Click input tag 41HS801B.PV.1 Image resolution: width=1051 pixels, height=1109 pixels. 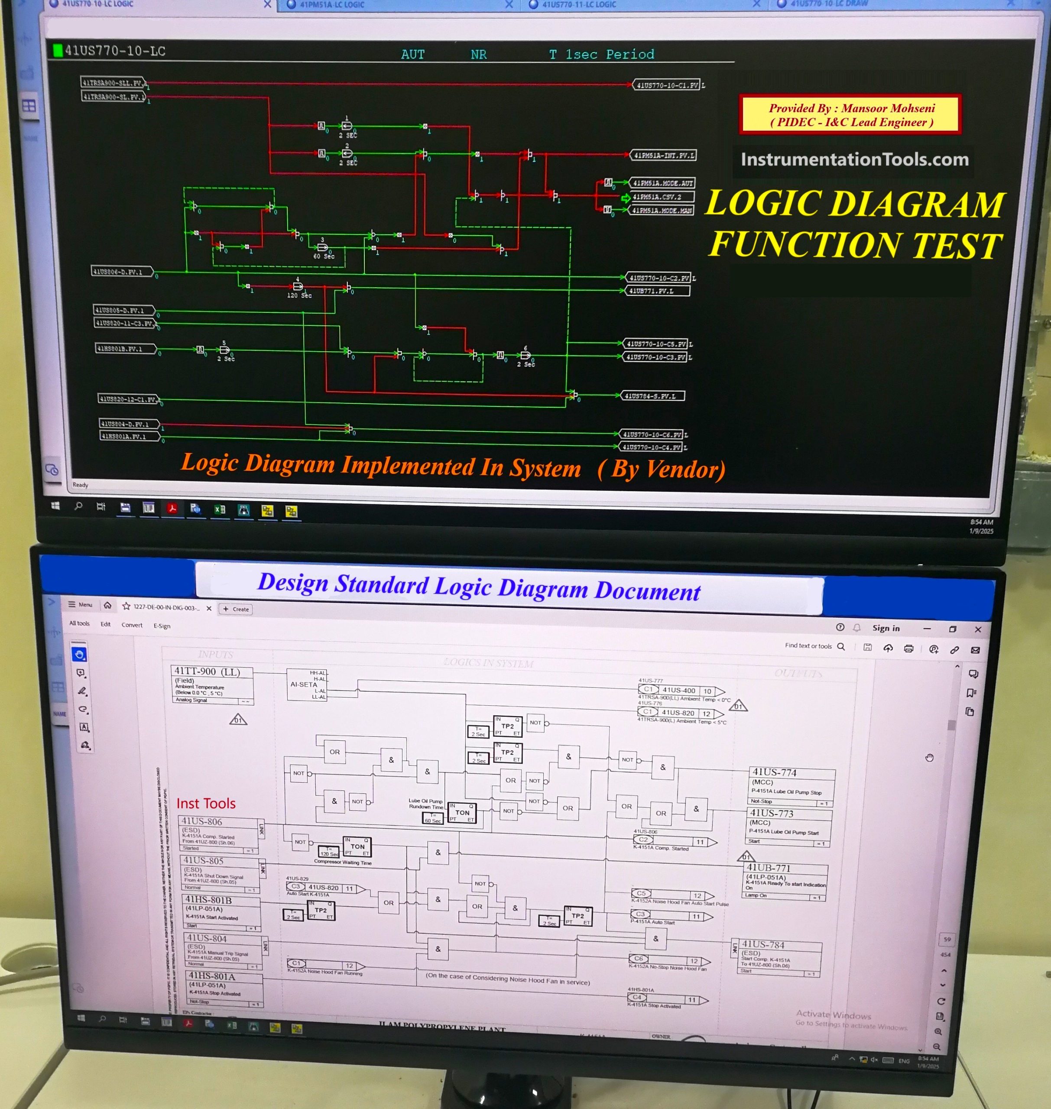[x=127, y=348]
